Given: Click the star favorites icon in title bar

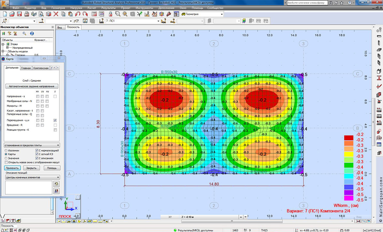Looking at the screenshot, I should pos(342,3).
